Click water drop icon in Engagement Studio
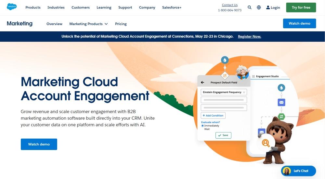Image resolution: width=325 pixels, height=179 pixels. click(x=281, y=88)
